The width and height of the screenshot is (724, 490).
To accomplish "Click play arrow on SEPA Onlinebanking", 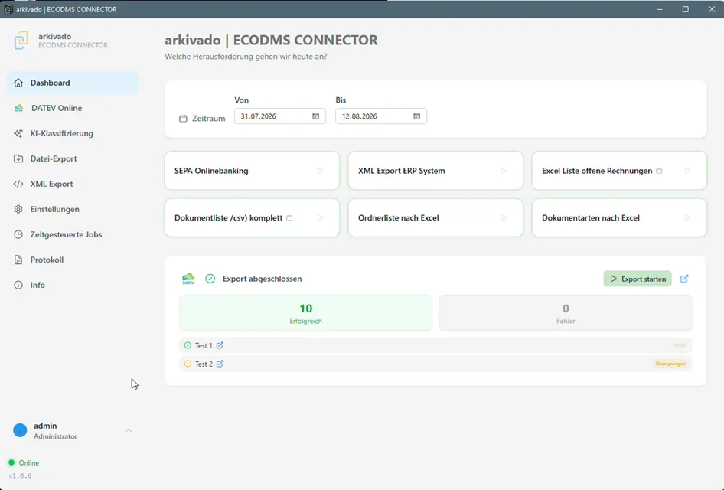I will click(320, 171).
